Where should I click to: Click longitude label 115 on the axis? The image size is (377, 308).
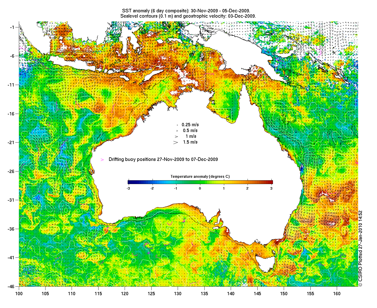click(x=98, y=293)
